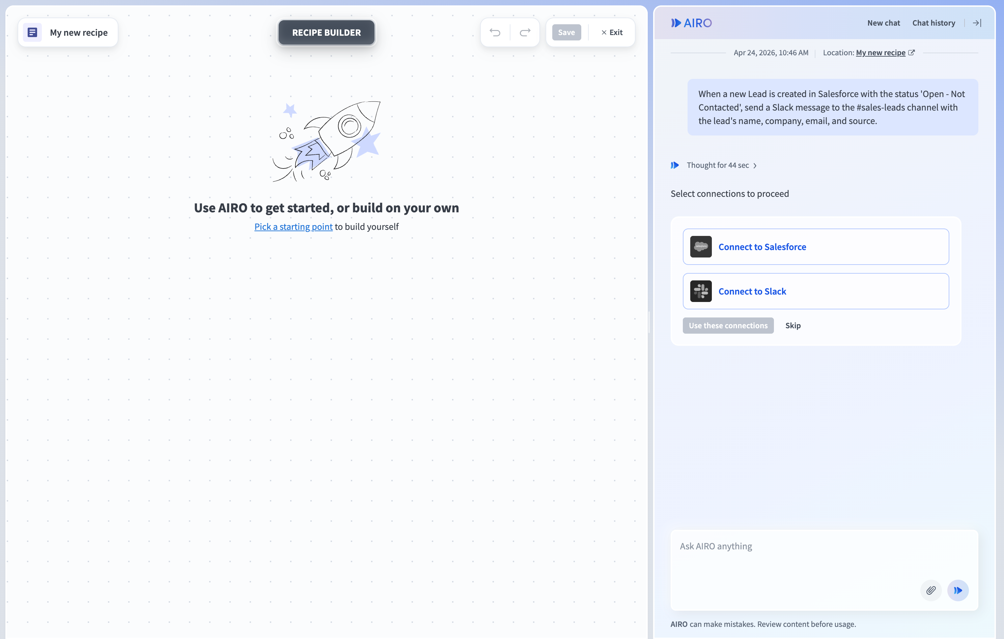This screenshot has height=639, width=1004.
Task: Send the message with AIRO send icon
Action: [x=958, y=590]
